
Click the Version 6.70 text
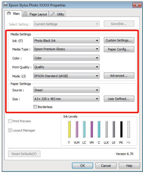[124, 154]
